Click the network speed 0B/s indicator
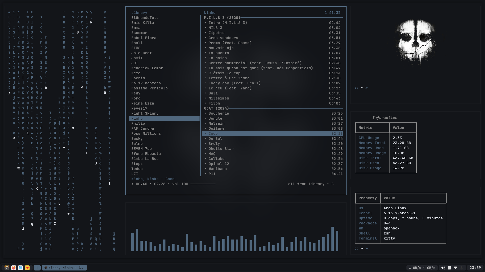Image resolution: width=485 pixels, height=272 pixels. [422, 268]
